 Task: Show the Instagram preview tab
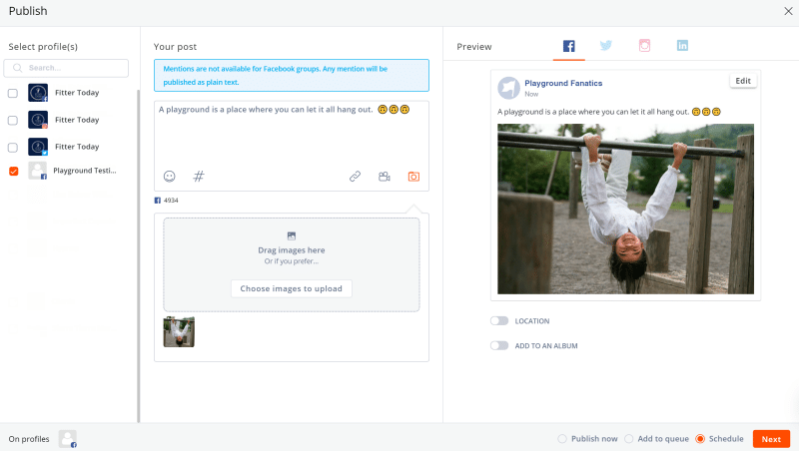pyautogui.click(x=645, y=46)
